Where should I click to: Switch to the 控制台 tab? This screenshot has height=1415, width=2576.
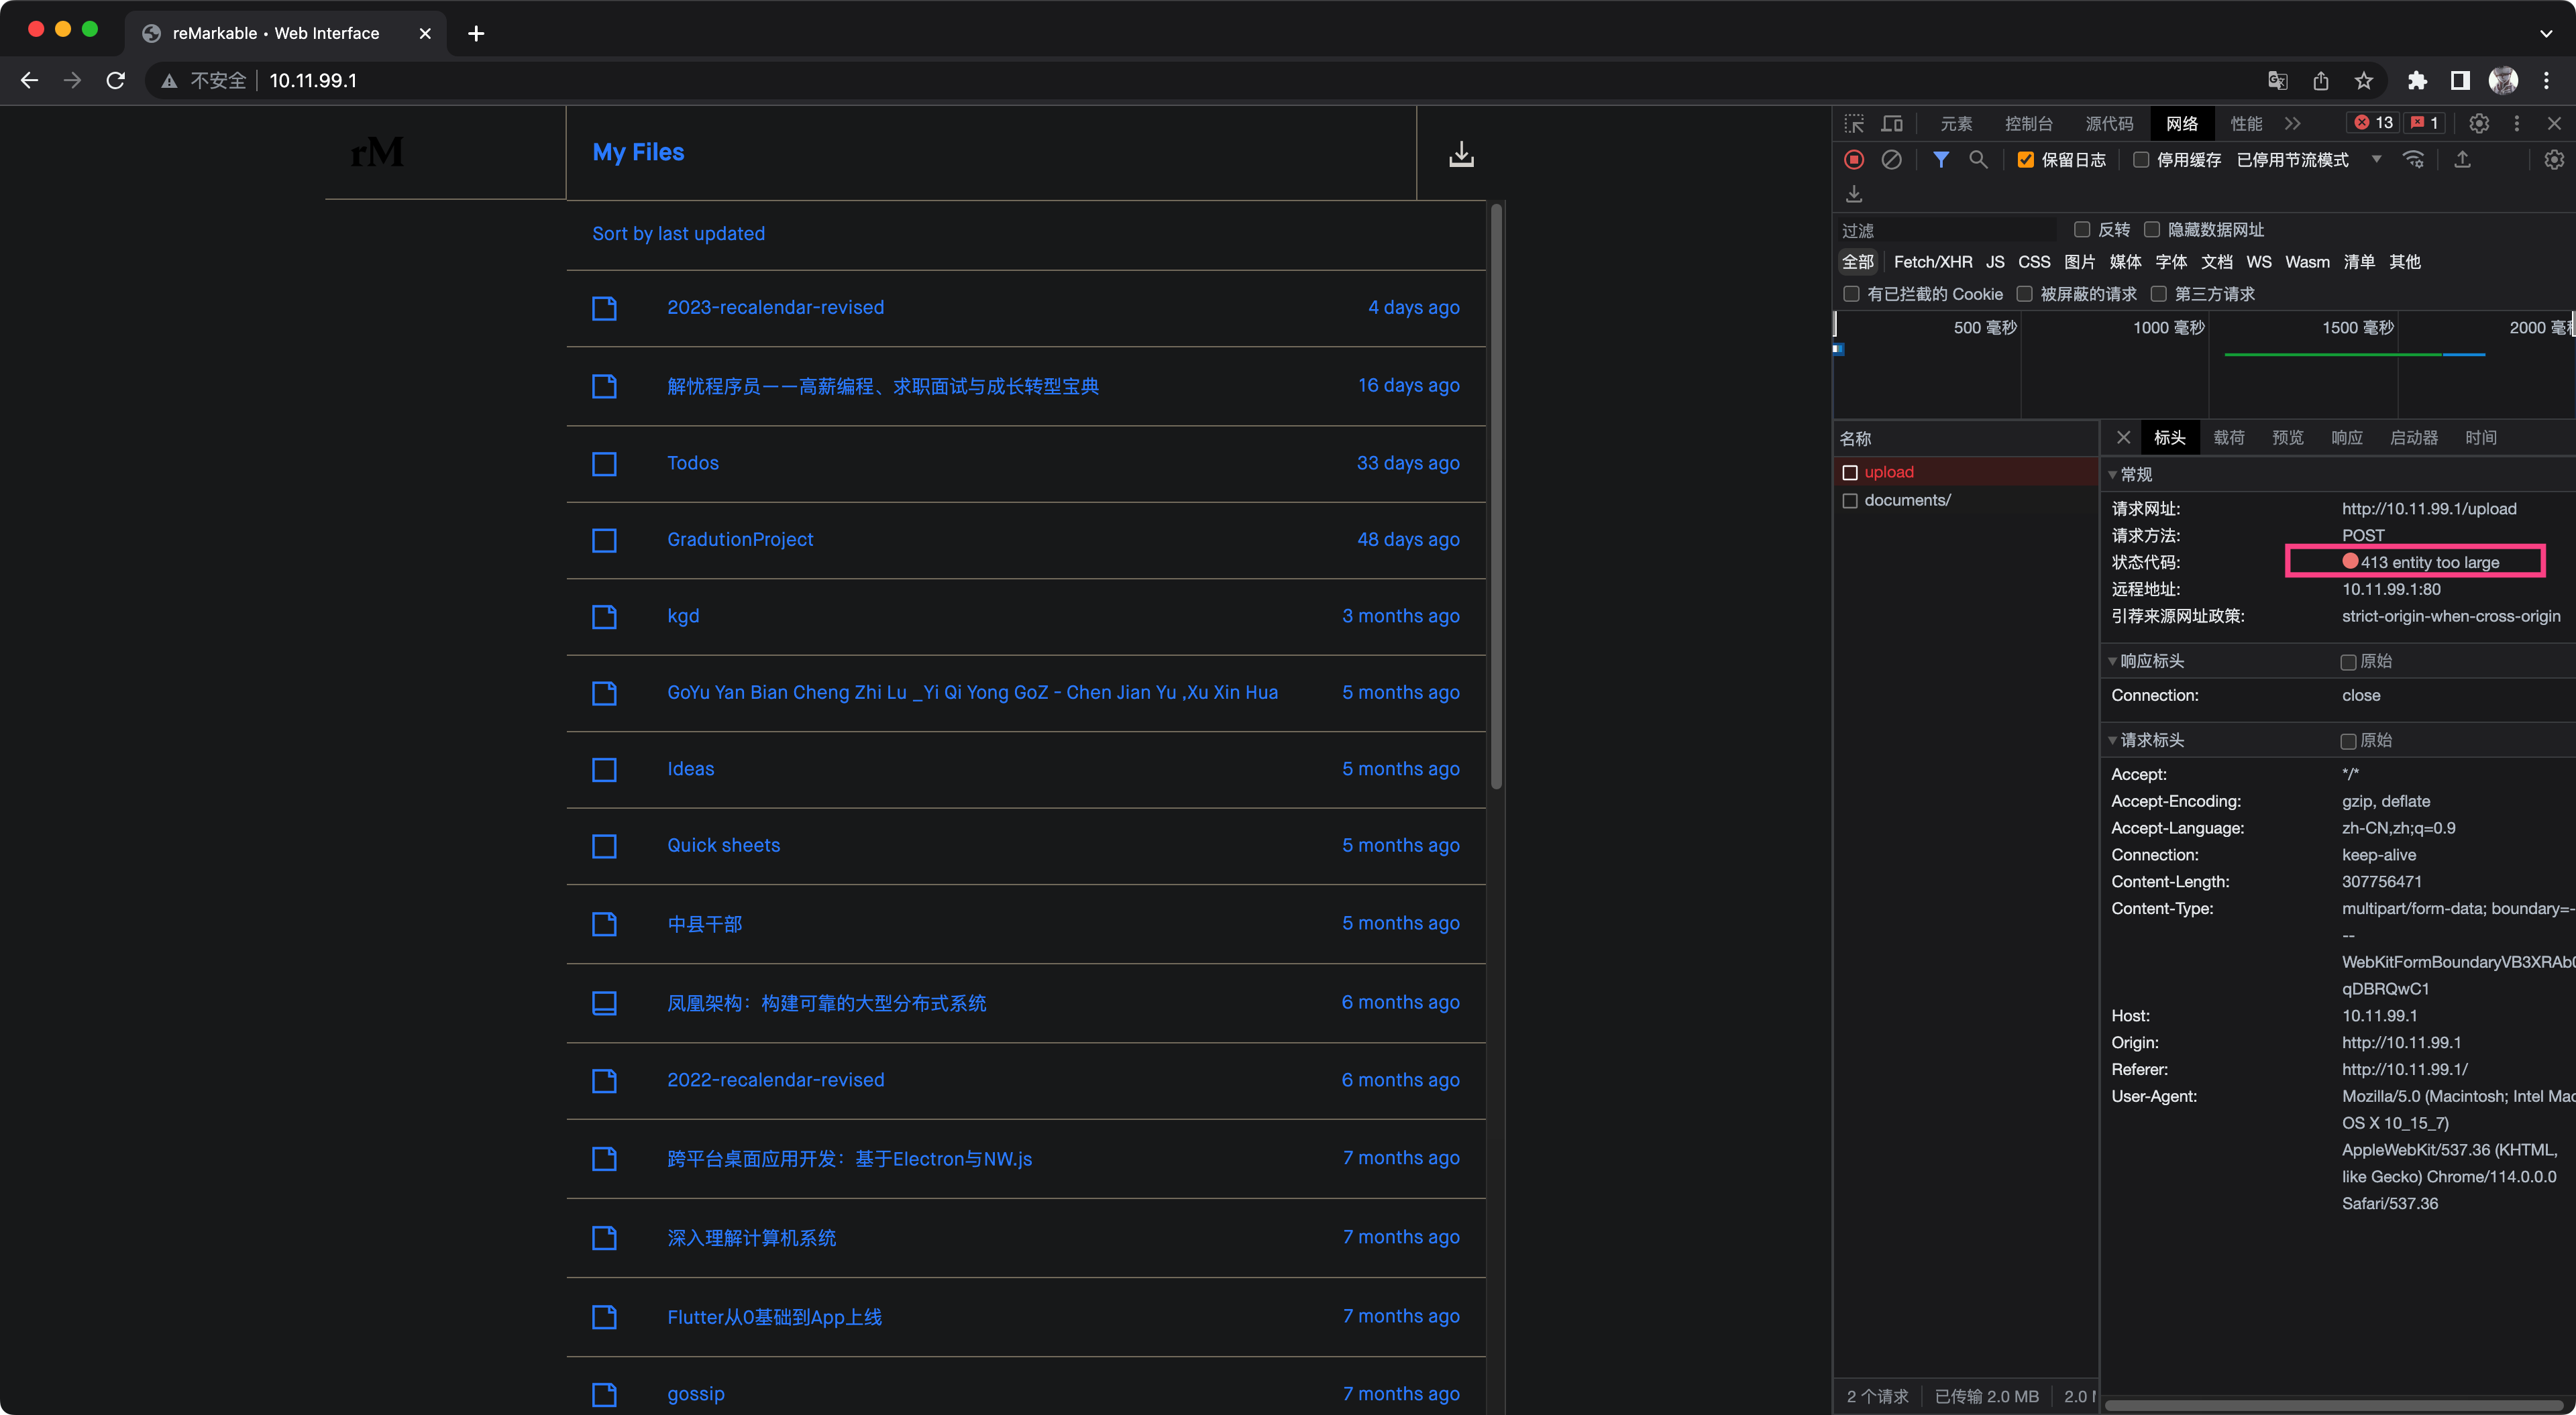click(x=2028, y=123)
